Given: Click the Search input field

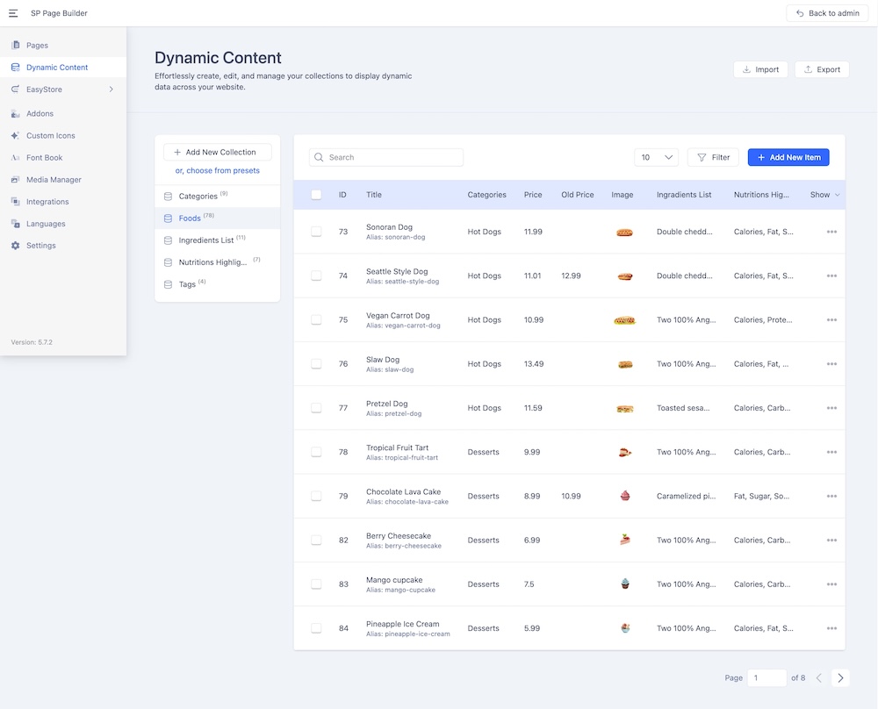Looking at the screenshot, I should pos(392,157).
